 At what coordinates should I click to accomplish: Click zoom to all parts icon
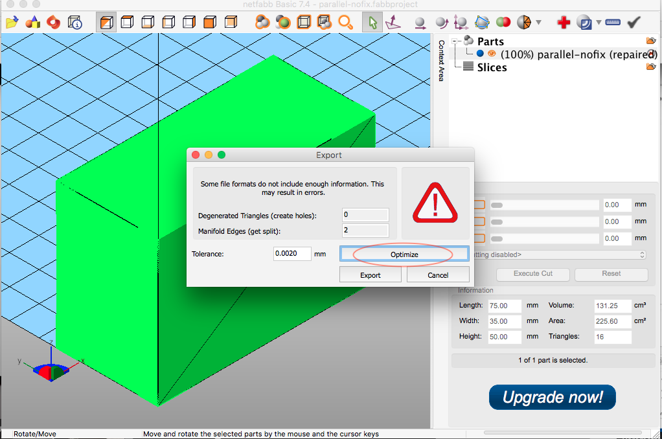pos(262,22)
